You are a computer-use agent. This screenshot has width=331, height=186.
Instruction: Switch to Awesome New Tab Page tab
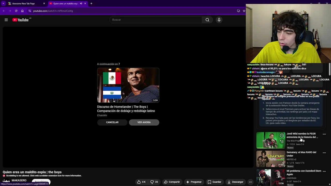pyautogui.click(x=23, y=4)
